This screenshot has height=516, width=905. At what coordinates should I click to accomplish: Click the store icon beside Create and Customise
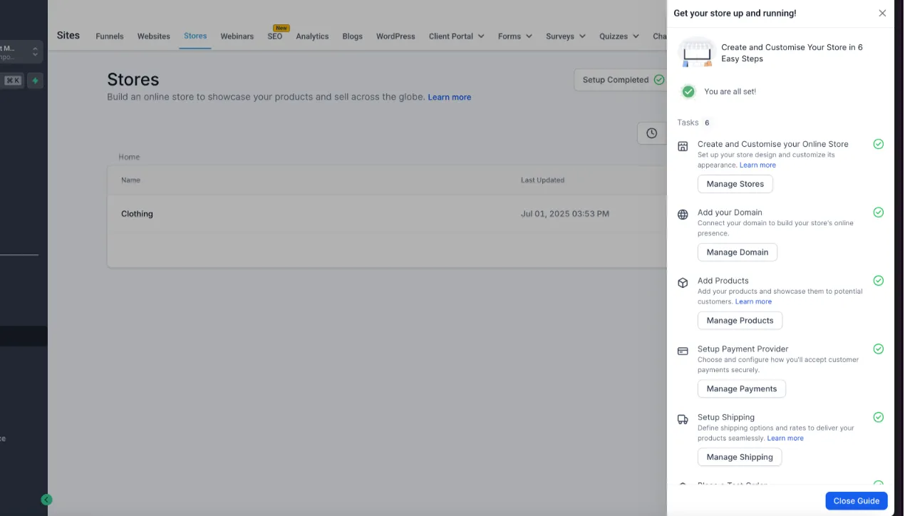683,146
